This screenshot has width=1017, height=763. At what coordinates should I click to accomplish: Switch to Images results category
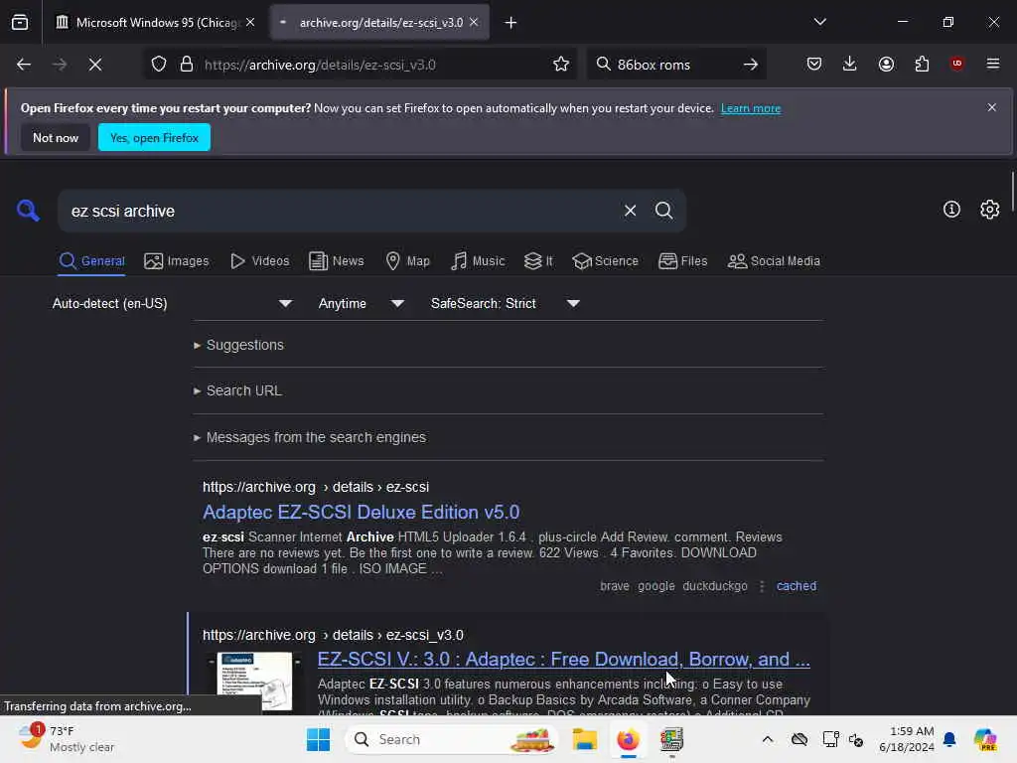[177, 261]
